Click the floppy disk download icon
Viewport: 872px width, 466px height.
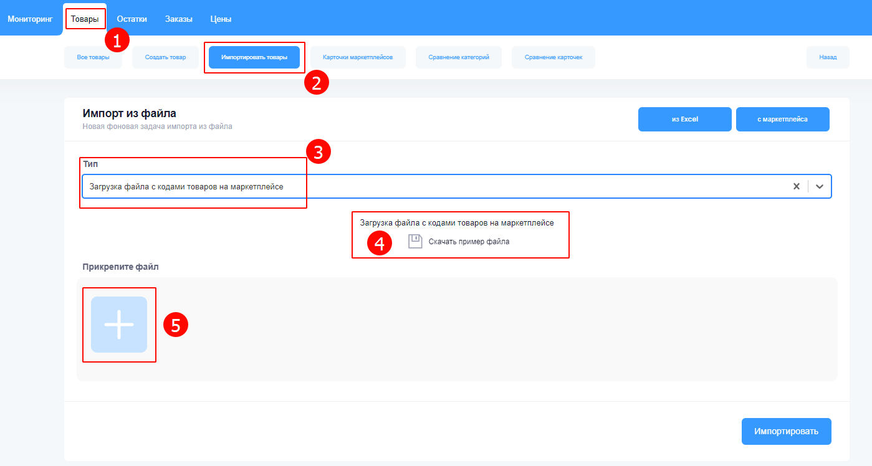coord(415,241)
